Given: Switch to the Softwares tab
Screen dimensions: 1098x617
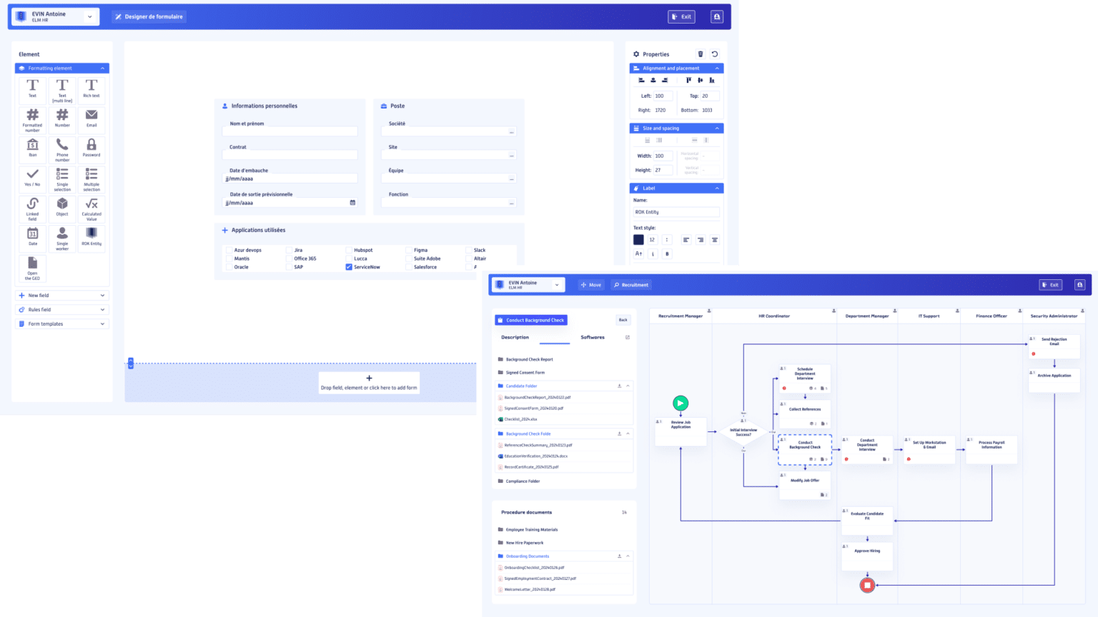Looking at the screenshot, I should (594, 337).
